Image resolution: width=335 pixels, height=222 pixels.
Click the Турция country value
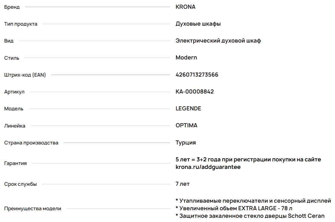coord(185,143)
